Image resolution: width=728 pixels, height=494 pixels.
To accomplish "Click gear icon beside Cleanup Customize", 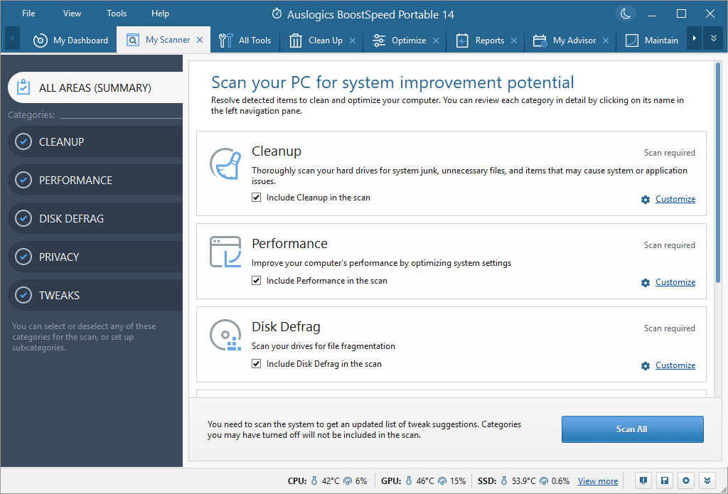I will coord(646,200).
